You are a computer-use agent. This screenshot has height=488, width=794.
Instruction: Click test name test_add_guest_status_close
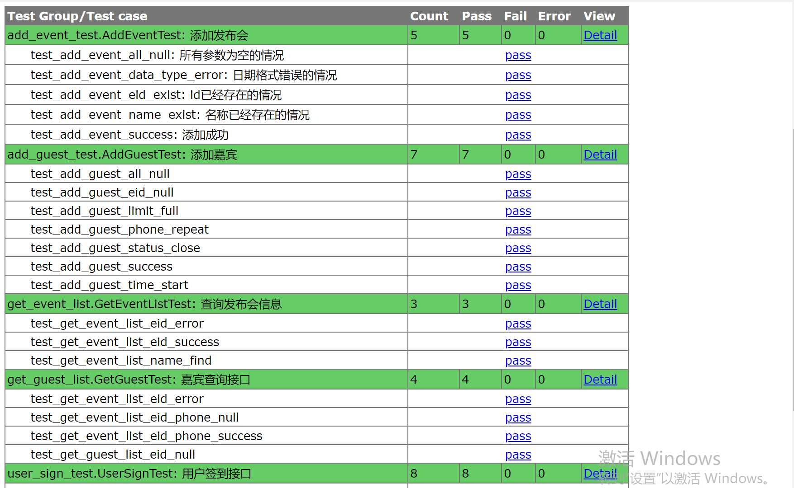point(115,248)
